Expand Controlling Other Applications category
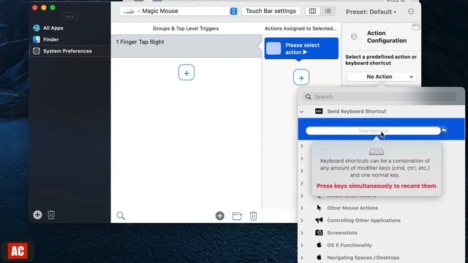Screen dimensions: 468x263 point(302,221)
